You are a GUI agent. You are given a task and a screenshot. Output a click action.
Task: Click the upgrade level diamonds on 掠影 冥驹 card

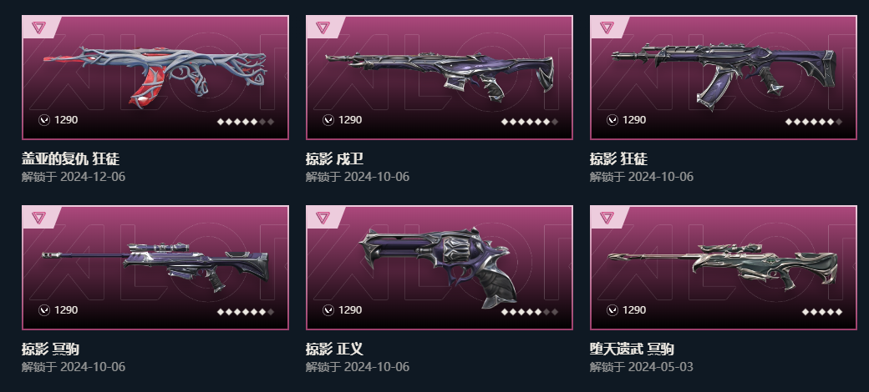pyautogui.click(x=246, y=312)
